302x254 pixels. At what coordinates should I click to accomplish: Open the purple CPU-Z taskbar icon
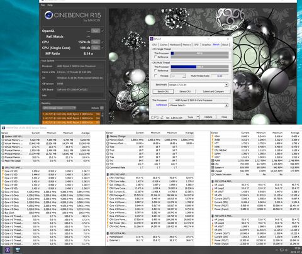(8, 250)
